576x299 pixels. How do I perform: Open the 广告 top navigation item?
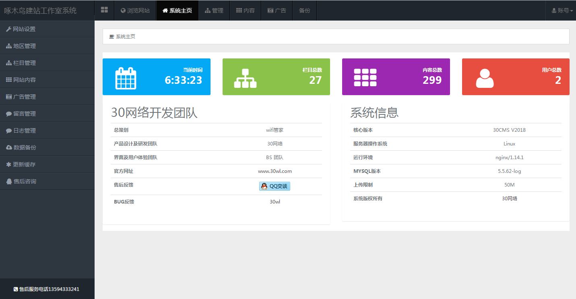[x=277, y=10]
